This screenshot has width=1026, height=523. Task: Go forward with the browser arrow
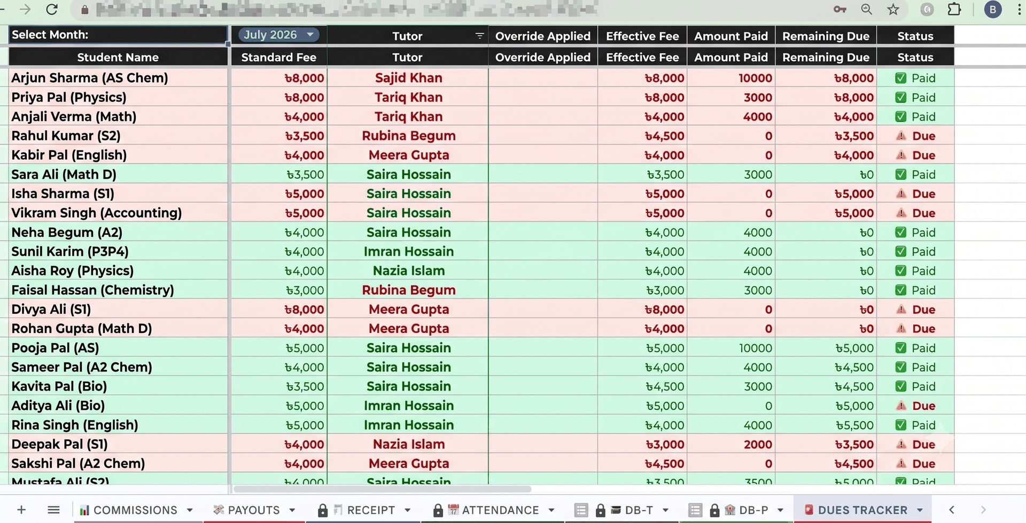[25, 9]
